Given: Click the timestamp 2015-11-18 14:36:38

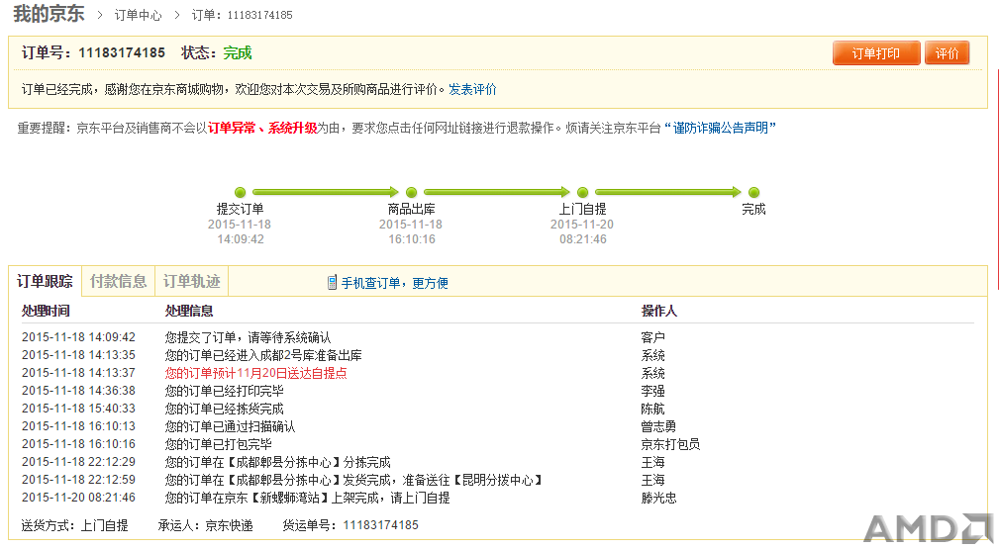Looking at the screenshot, I should 78,391.
